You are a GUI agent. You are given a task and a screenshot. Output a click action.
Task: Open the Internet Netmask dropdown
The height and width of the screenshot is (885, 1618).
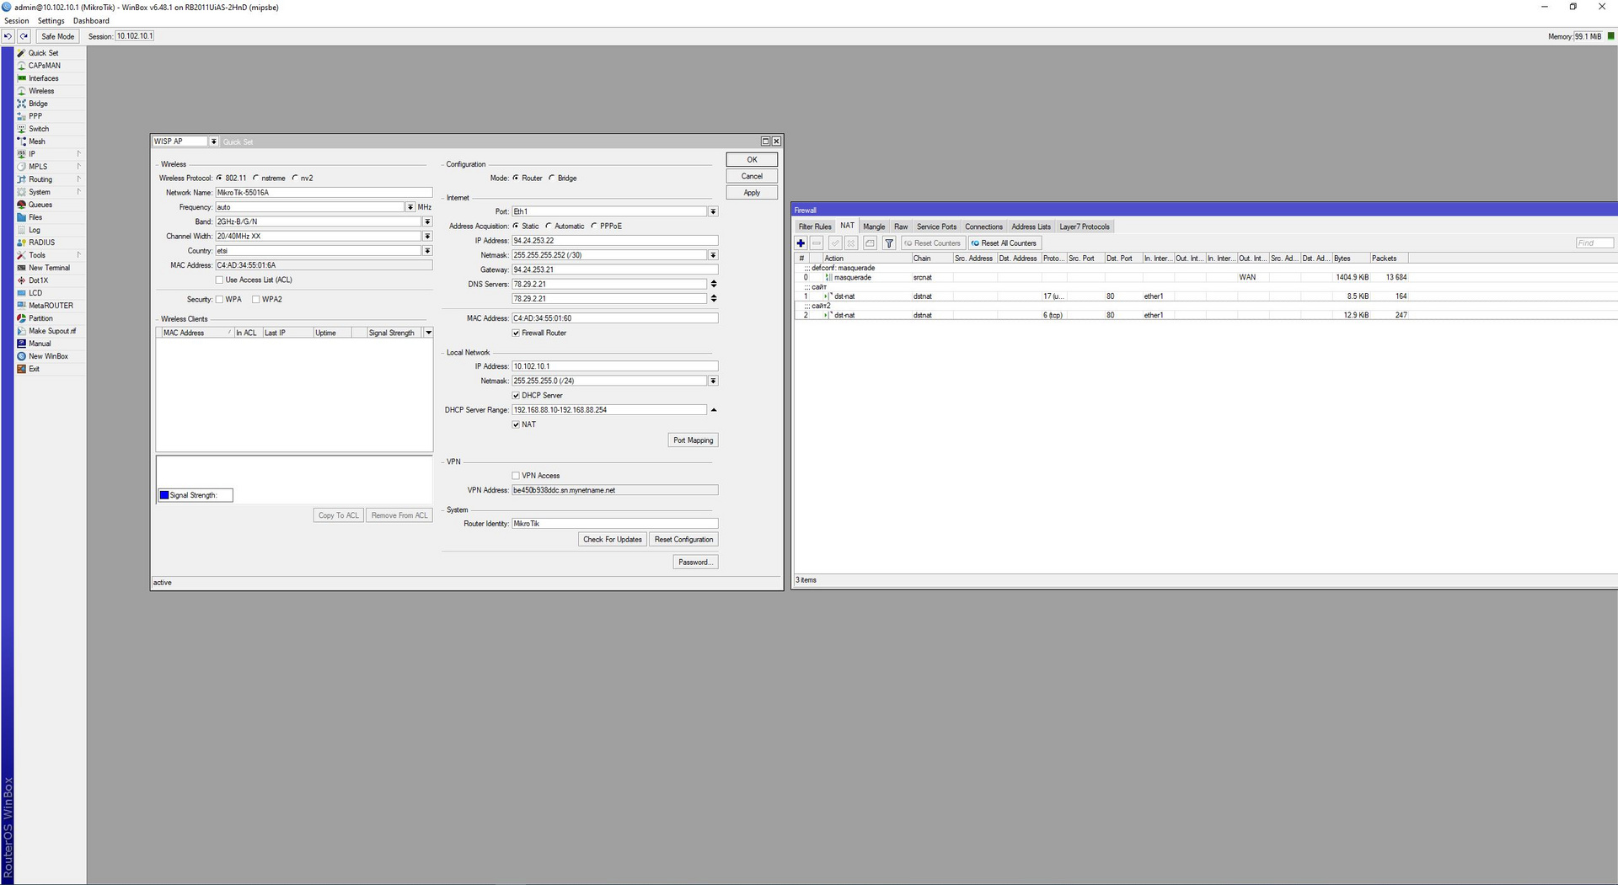click(x=713, y=256)
